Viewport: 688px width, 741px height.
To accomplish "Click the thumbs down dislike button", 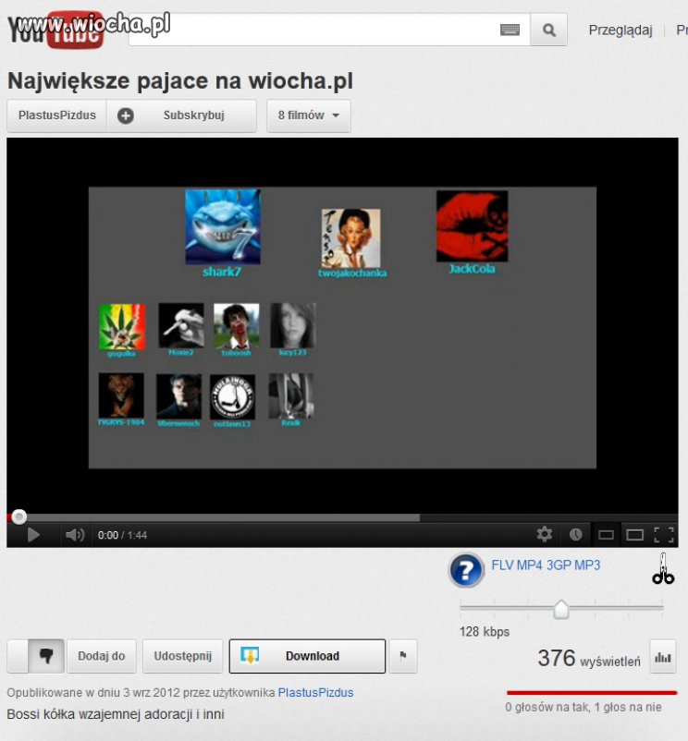I will pos(46,656).
